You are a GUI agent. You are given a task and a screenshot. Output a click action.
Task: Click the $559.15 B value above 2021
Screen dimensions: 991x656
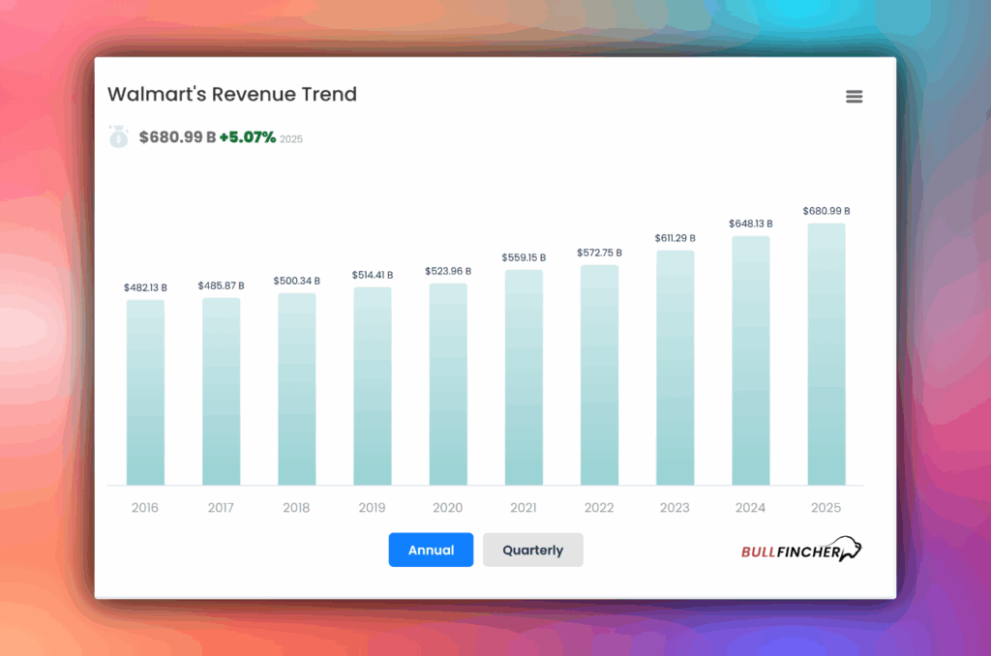[523, 257]
